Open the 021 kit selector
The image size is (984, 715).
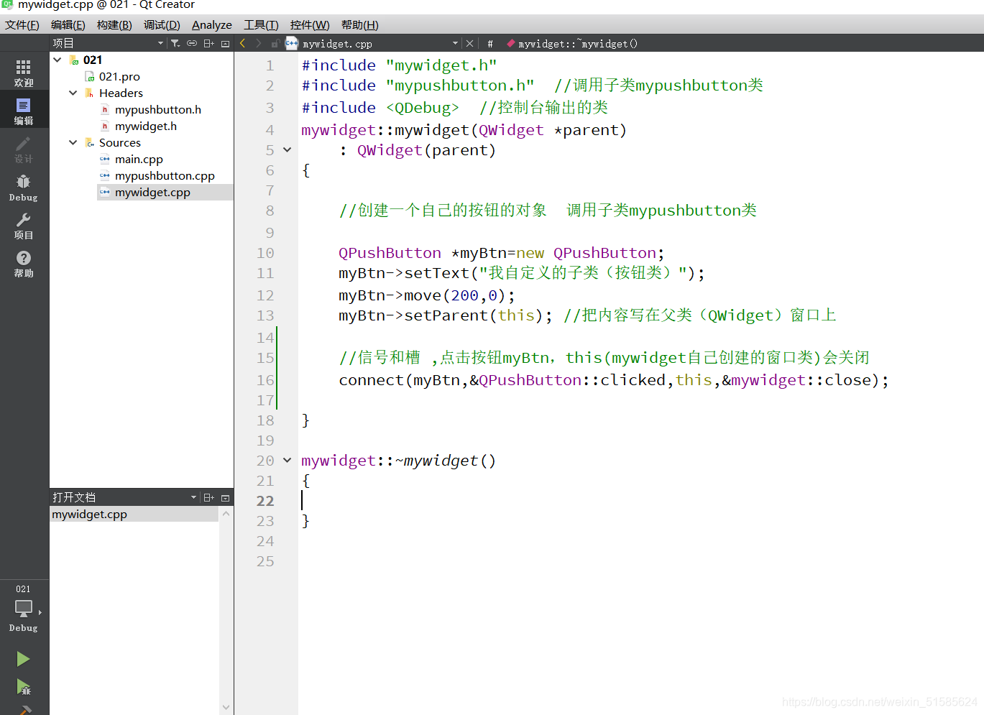[24, 608]
